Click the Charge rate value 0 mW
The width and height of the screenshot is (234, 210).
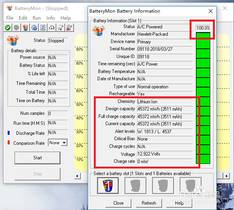[165, 162]
